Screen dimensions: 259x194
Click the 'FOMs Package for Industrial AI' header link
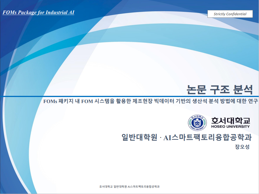pos(38,12)
